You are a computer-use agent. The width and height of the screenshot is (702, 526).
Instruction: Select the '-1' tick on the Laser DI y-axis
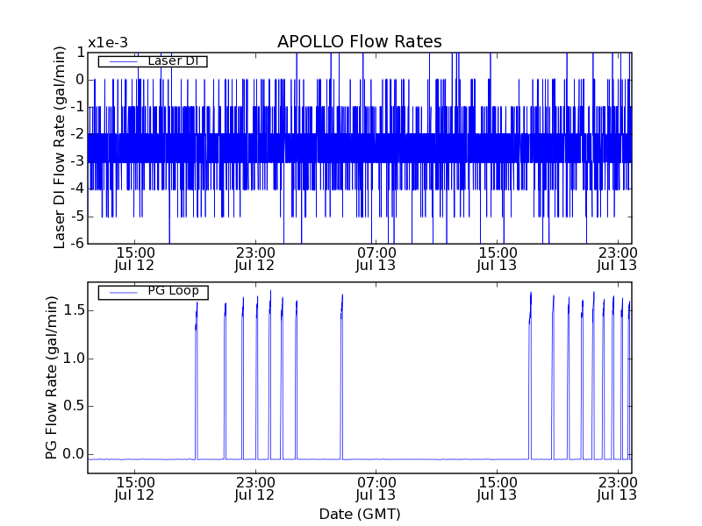pos(78,107)
